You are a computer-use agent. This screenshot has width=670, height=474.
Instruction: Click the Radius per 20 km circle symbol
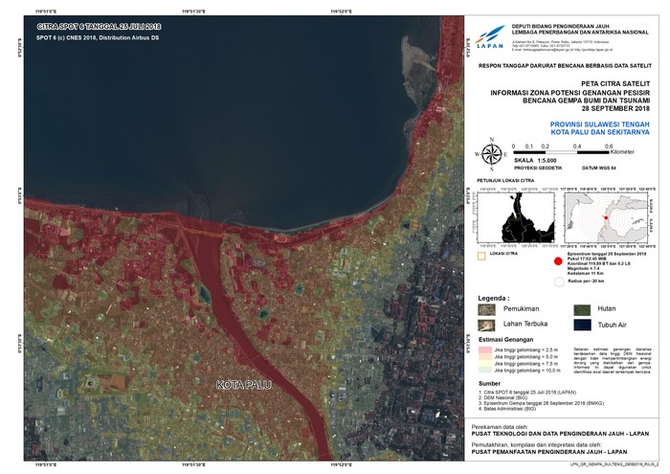(557, 283)
